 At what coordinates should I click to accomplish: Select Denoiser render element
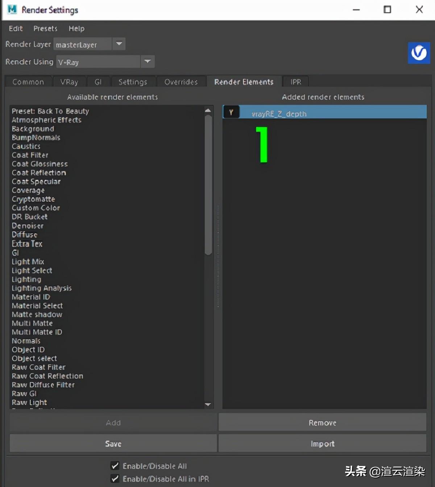(28, 226)
